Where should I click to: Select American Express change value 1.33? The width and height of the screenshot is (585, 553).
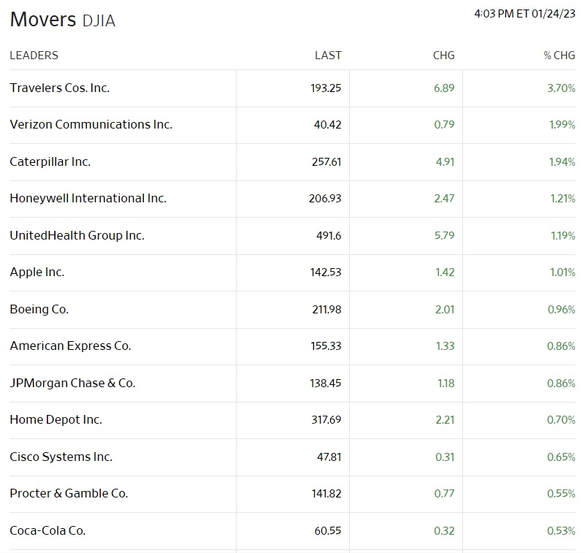coord(445,346)
